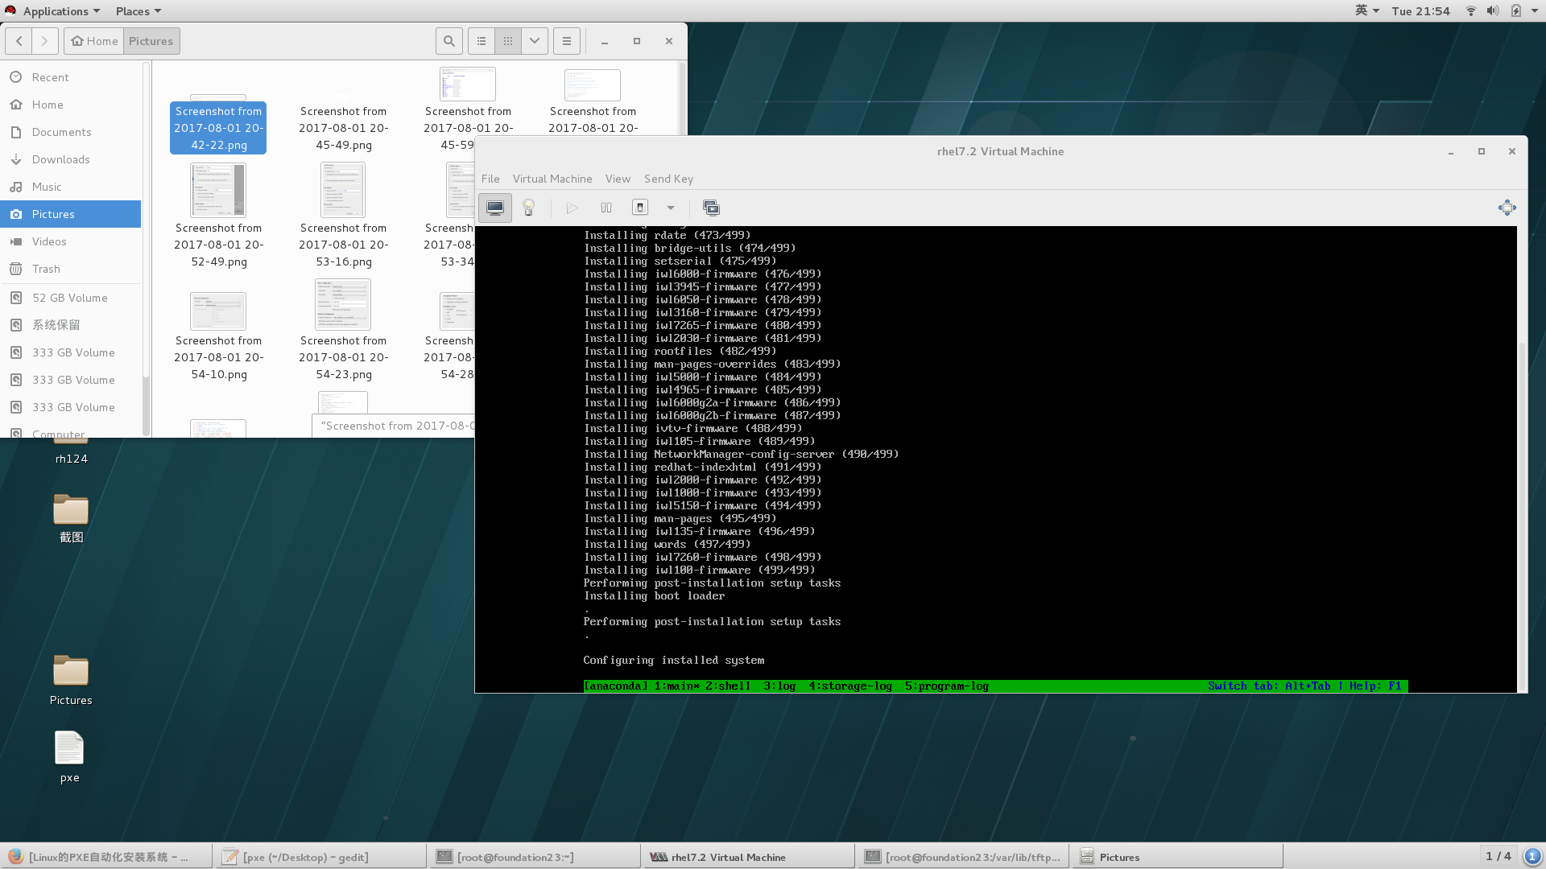
Task: Switch to /var/lib/tftp terminal taskbar item
Action: click(x=963, y=857)
